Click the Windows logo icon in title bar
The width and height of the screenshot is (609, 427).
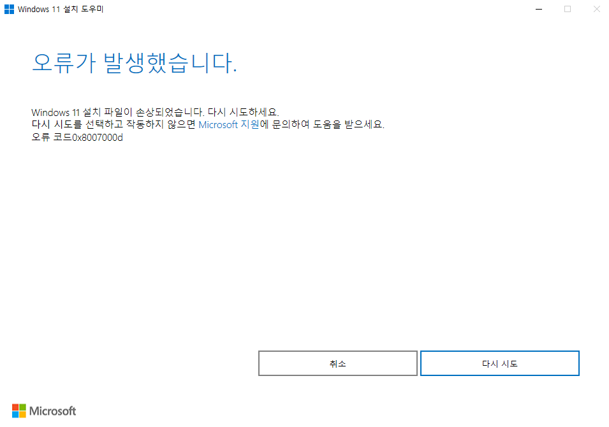[9, 9]
